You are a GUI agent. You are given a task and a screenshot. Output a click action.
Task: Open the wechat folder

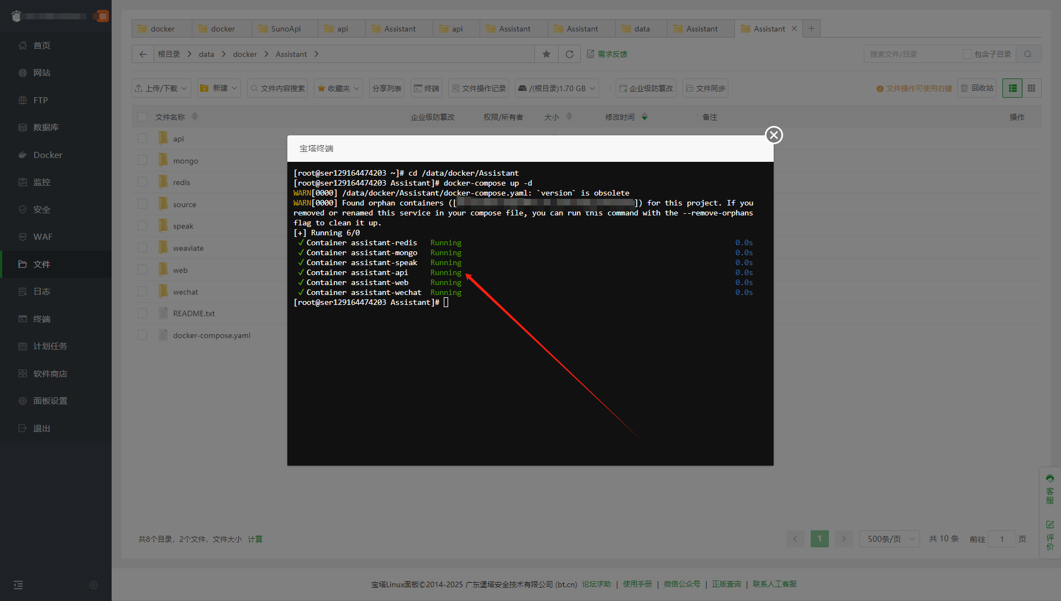click(185, 292)
